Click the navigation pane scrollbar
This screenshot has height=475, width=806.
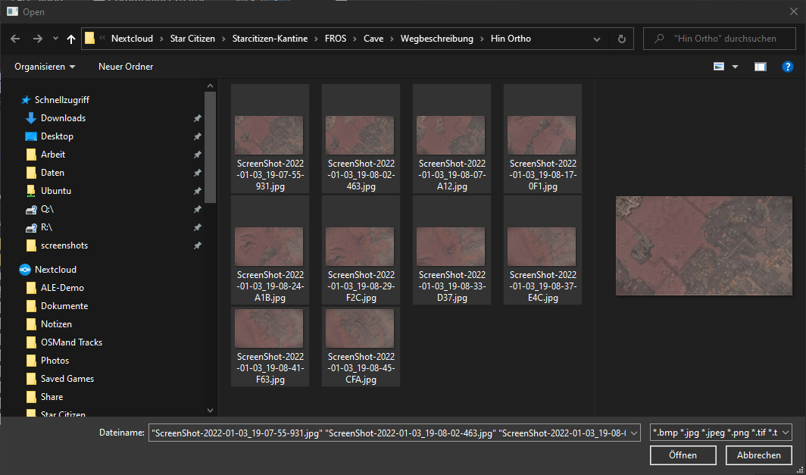211,152
